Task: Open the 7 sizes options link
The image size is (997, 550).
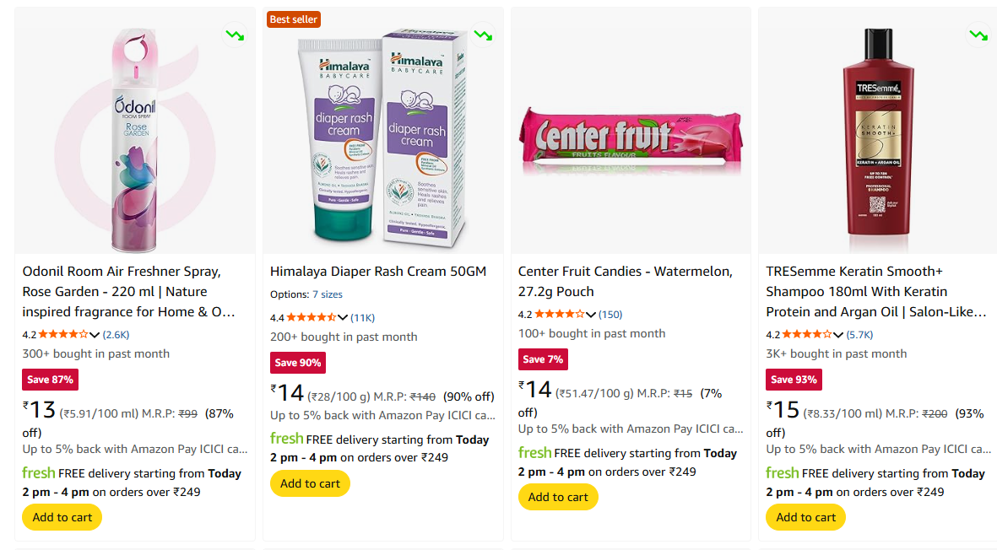Action: pos(328,294)
